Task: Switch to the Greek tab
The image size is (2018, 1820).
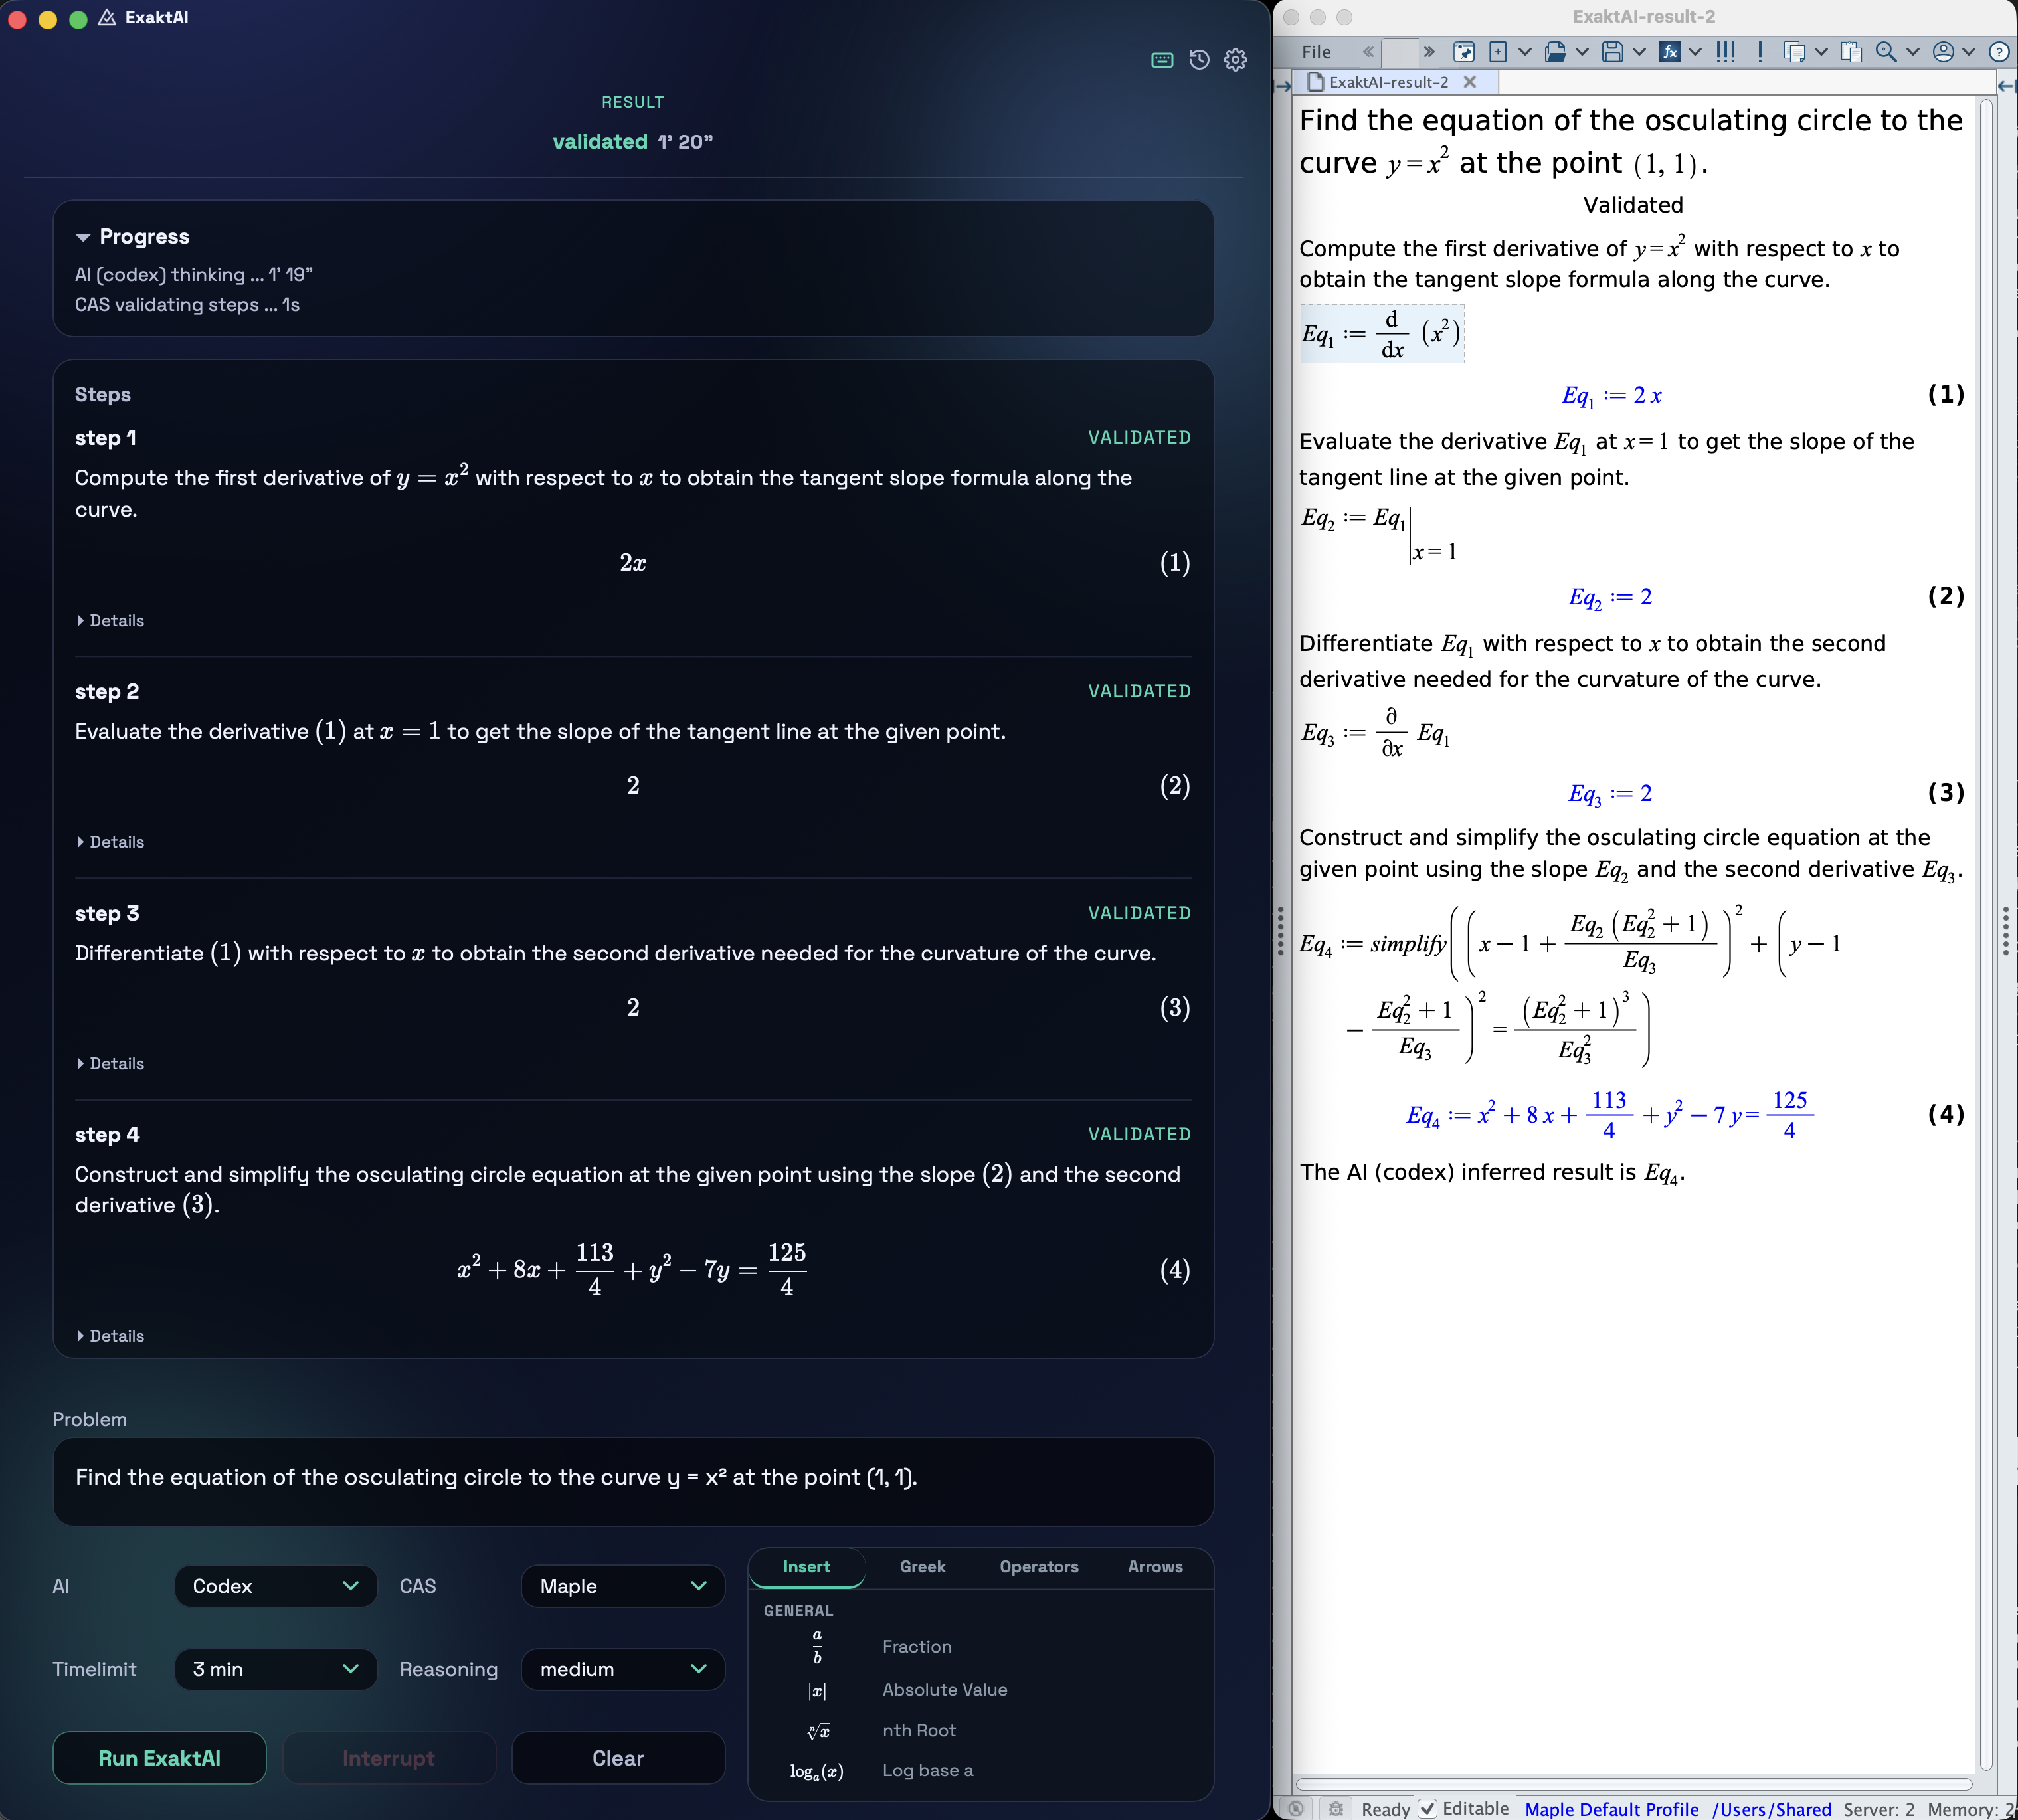Action: click(x=922, y=1567)
